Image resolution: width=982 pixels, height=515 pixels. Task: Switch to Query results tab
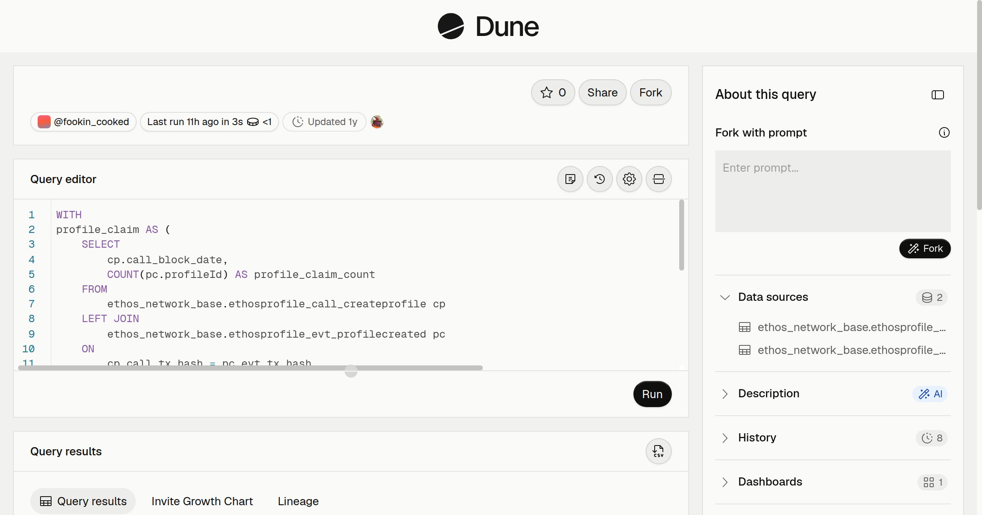pyautogui.click(x=83, y=501)
